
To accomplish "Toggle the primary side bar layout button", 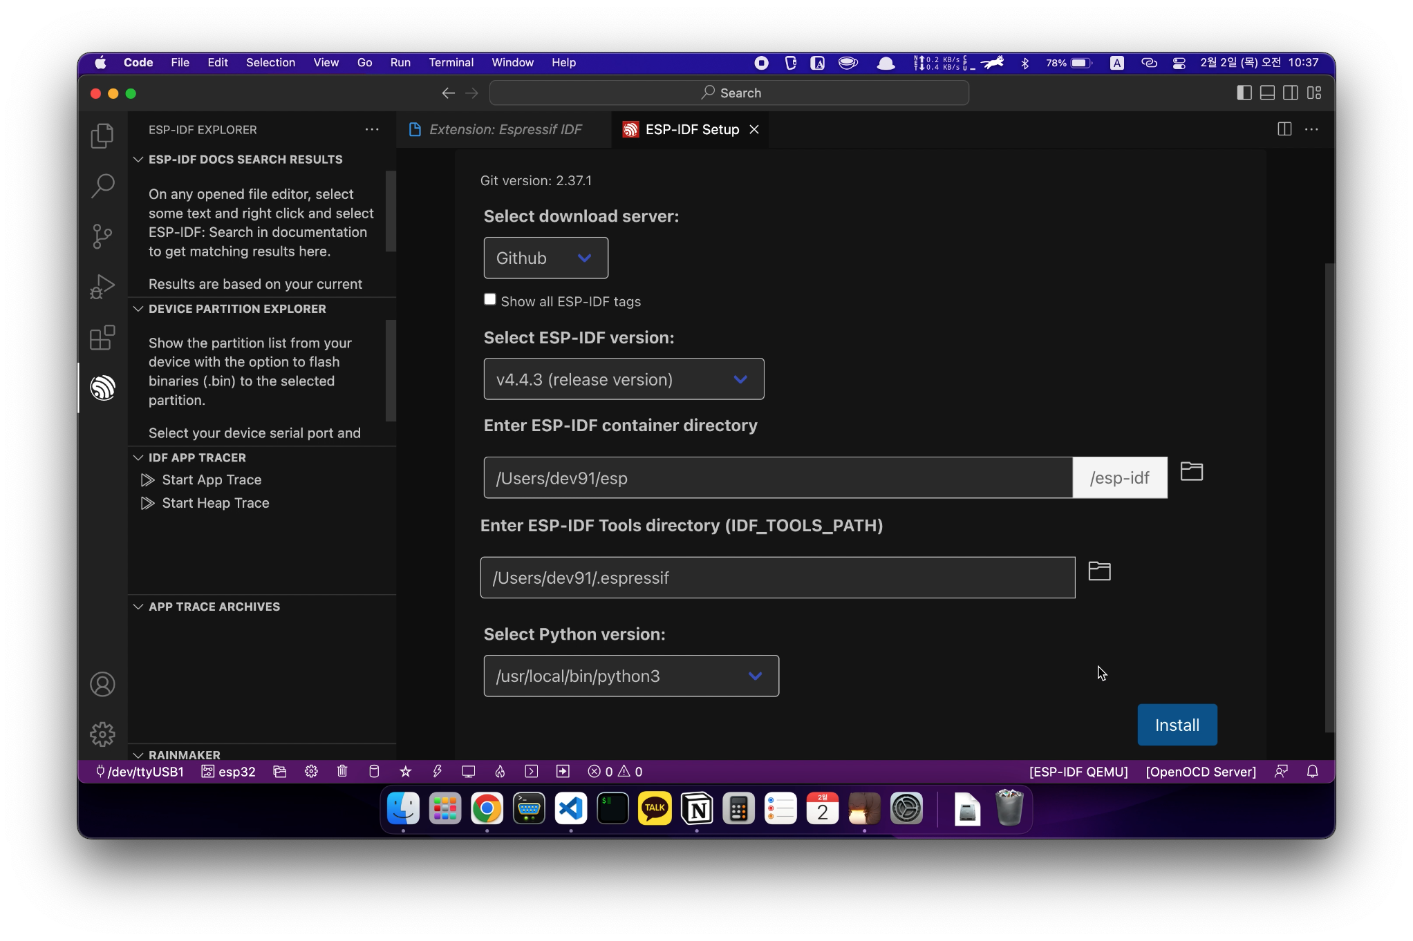I will 1244,93.
